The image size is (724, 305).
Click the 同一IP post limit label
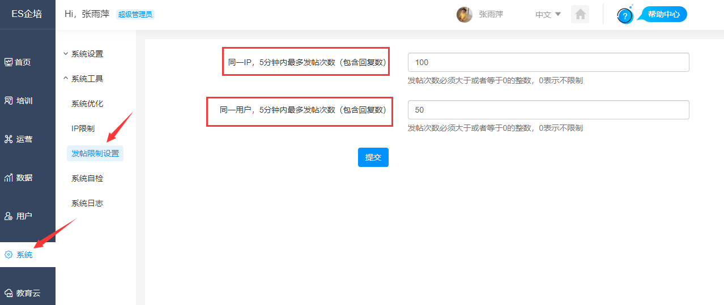(307, 62)
